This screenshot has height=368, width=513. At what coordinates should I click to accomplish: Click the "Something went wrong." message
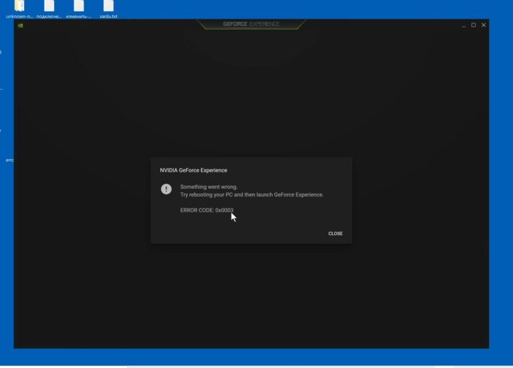[208, 187]
